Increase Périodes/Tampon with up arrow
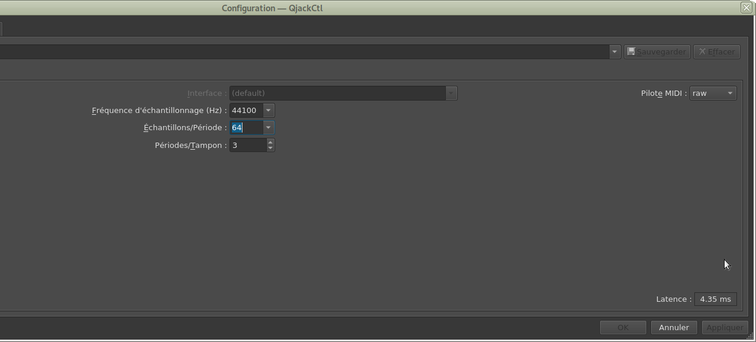This screenshot has height=342, width=756. pyautogui.click(x=270, y=142)
